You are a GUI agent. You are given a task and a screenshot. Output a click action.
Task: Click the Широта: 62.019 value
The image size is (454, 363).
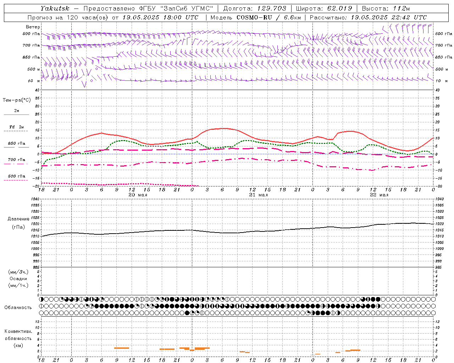point(324,9)
